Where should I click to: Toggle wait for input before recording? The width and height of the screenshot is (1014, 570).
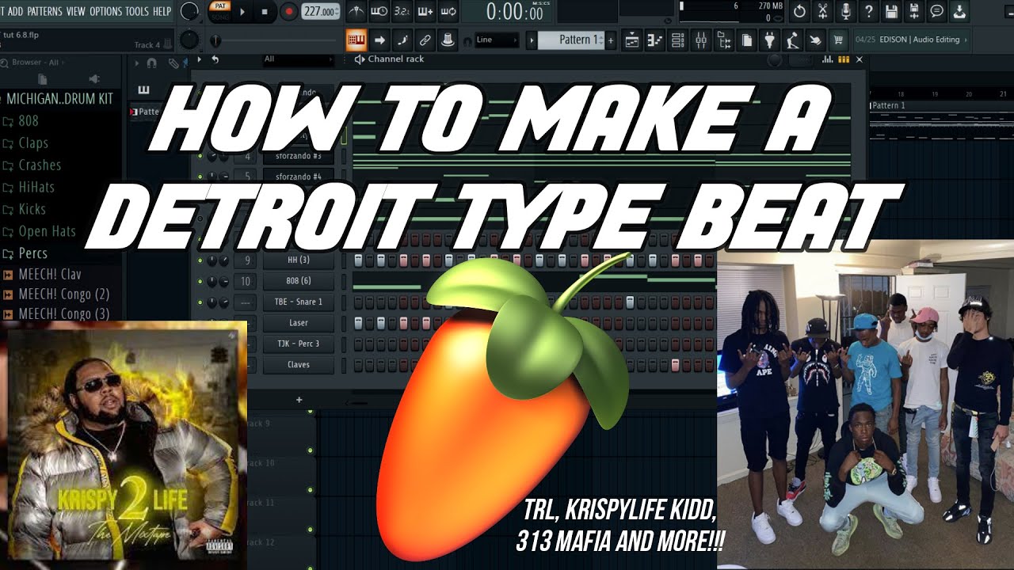pos(379,11)
